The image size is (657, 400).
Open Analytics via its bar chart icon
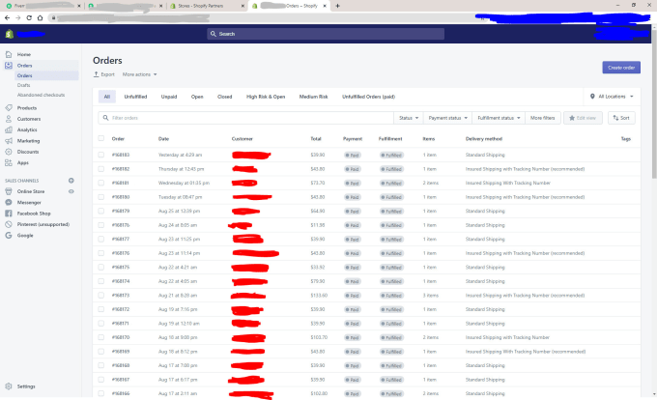coord(9,129)
